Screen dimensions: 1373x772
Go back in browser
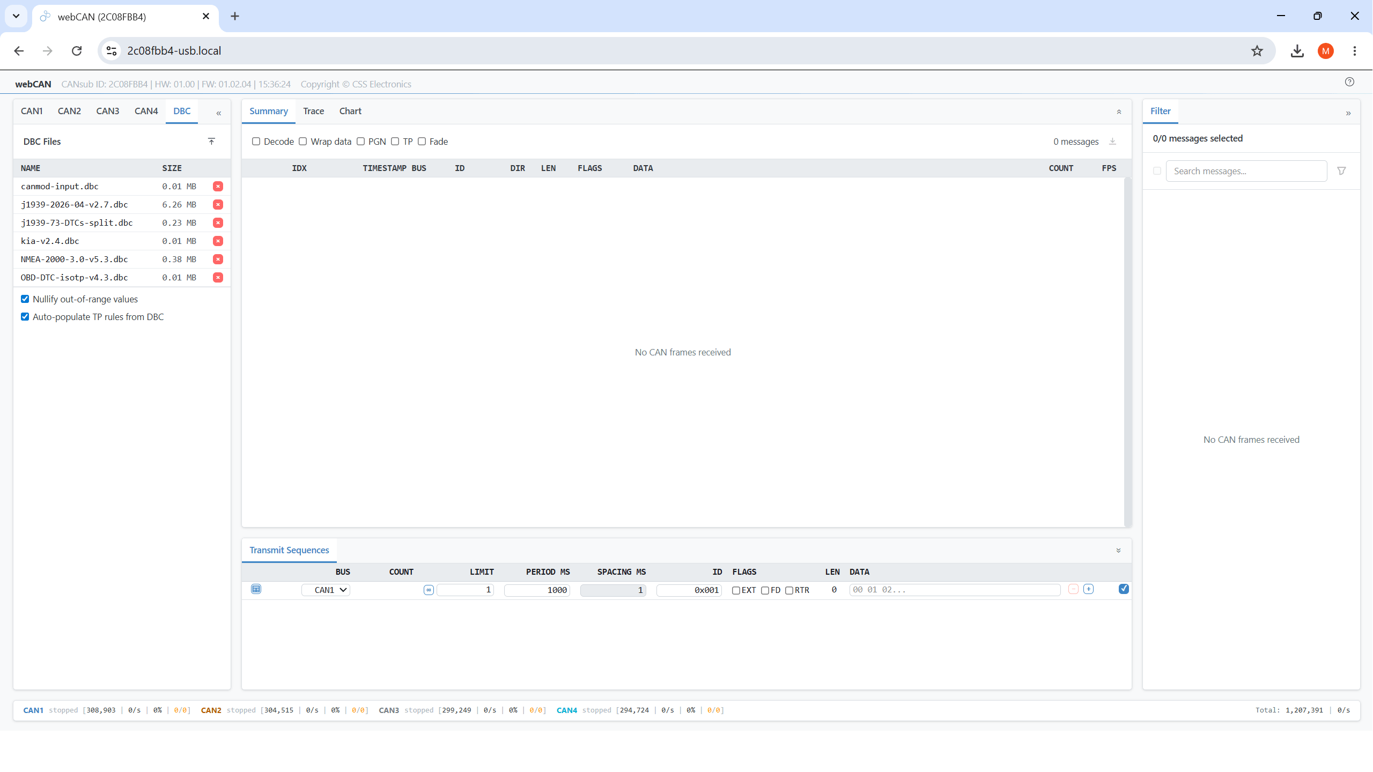(19, 51)
